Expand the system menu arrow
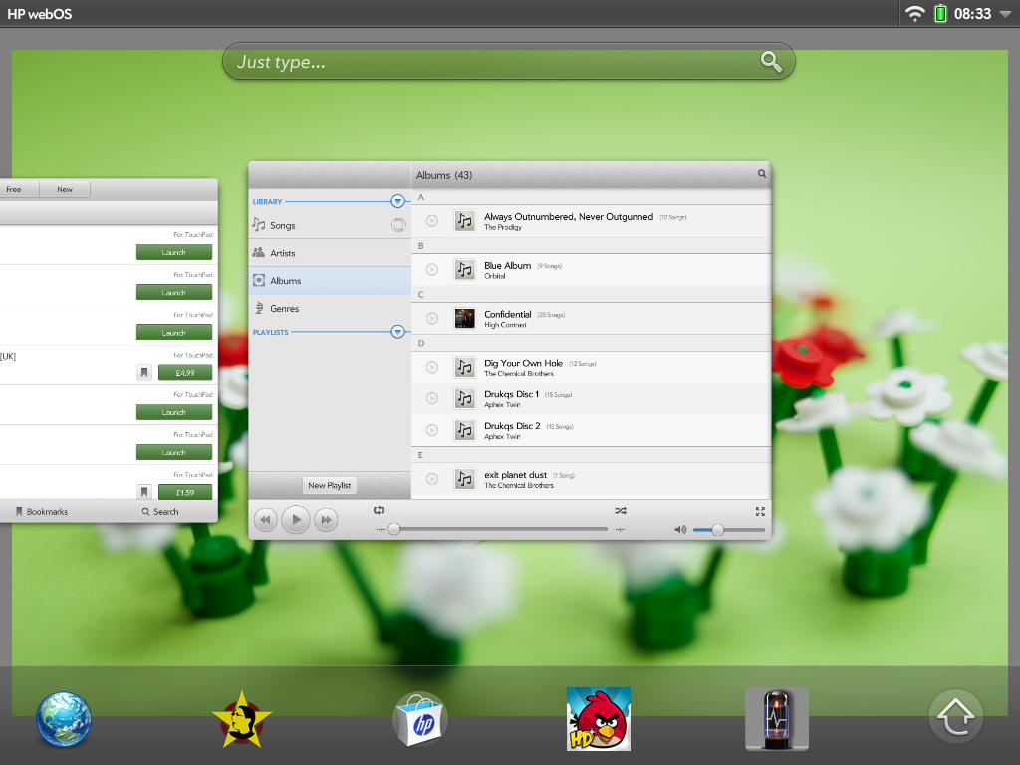1020x765 pixels. (1006, 14)
